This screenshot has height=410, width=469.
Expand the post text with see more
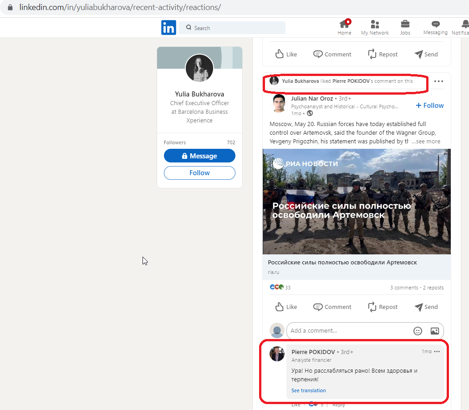coord(426,142)
